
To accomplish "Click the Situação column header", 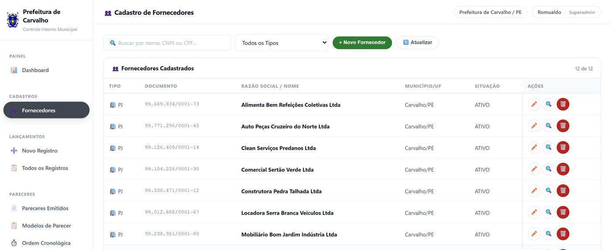I will click(x=487, y=86).
